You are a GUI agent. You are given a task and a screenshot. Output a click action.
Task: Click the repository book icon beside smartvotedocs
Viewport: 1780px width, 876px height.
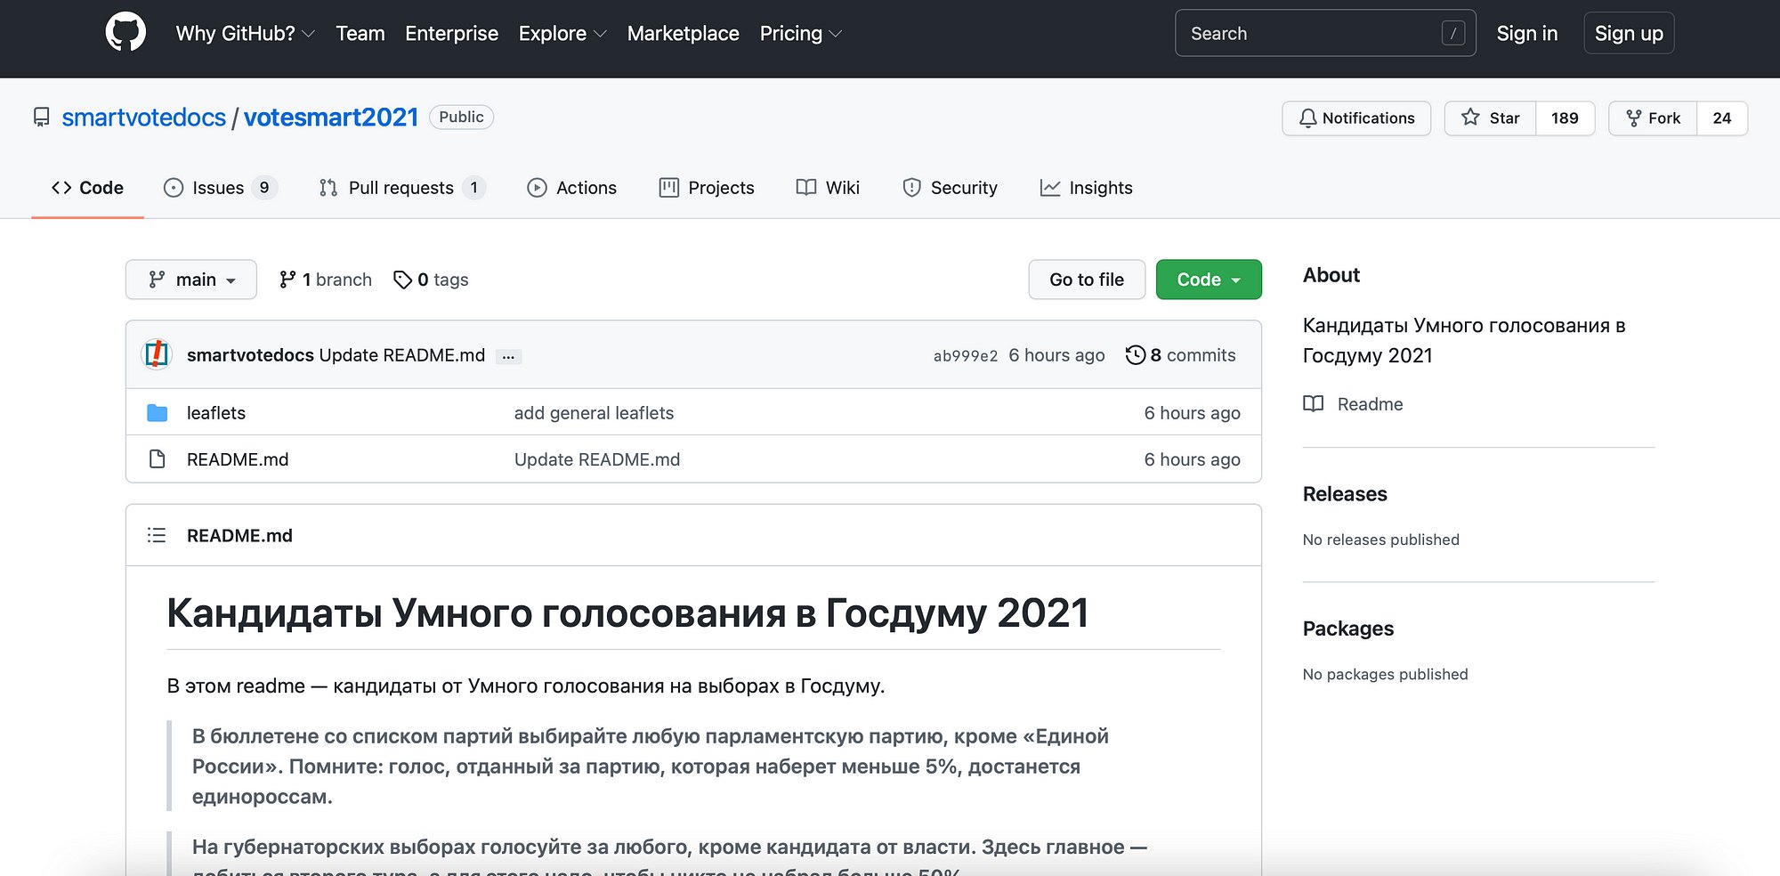click(x=41, y=118)
